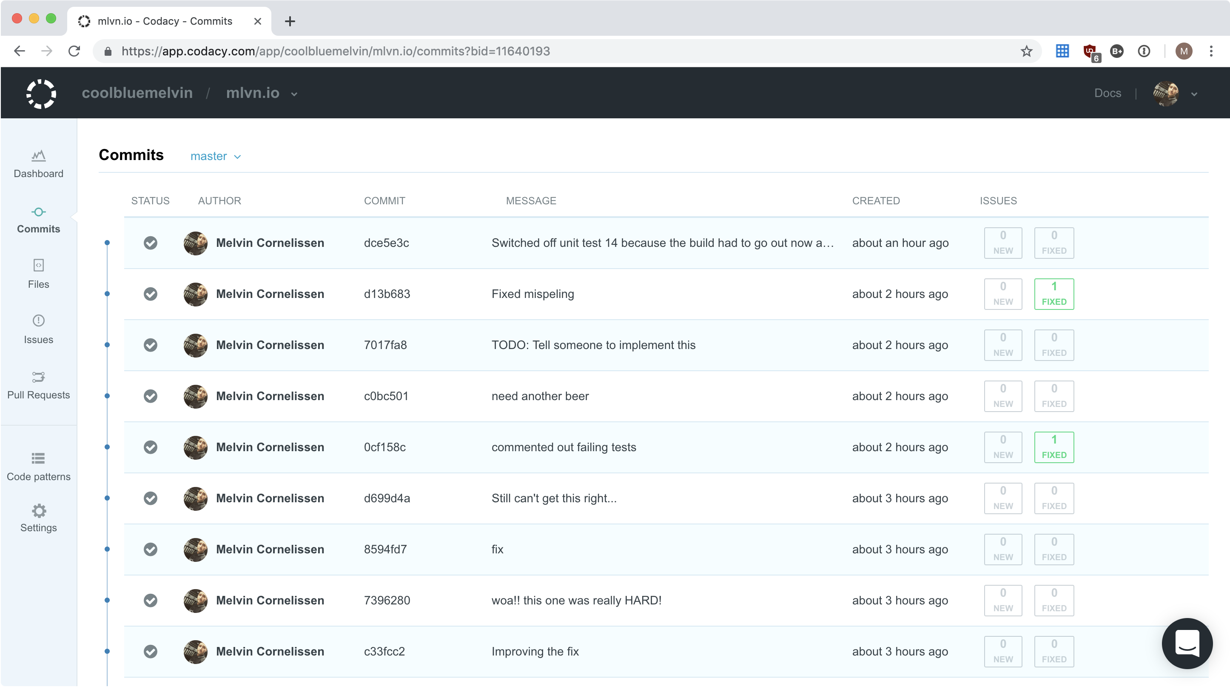Open commit hash d13b683
Screen dimensions: 1230x687
pos(387,294)
